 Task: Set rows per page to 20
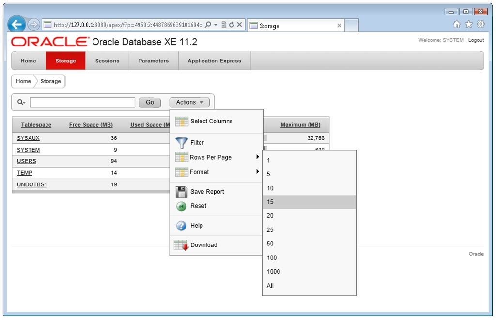(310, 215)
